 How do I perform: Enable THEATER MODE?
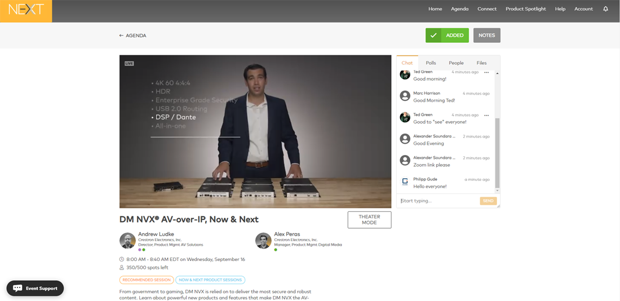369,220
